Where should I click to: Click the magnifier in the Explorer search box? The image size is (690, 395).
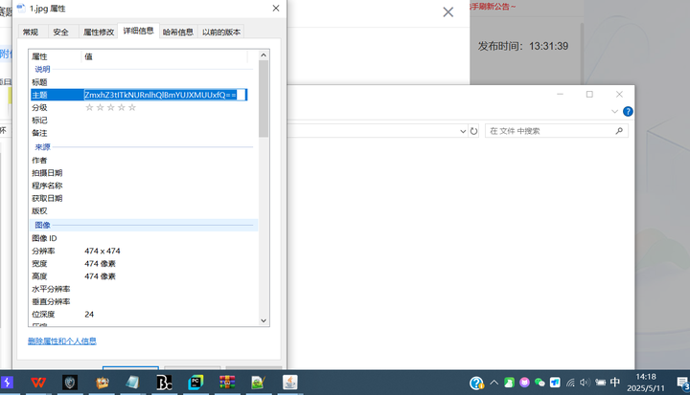pyautogui.click(x=619, y=130)
